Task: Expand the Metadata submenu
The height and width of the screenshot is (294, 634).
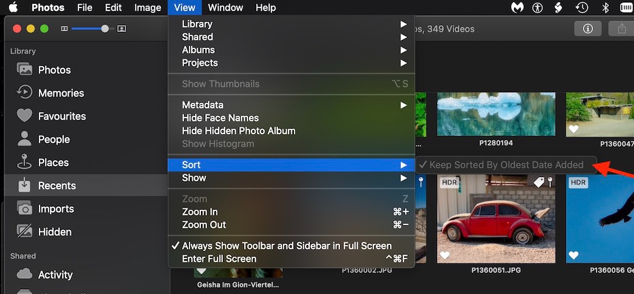Action: click(292, 105)
